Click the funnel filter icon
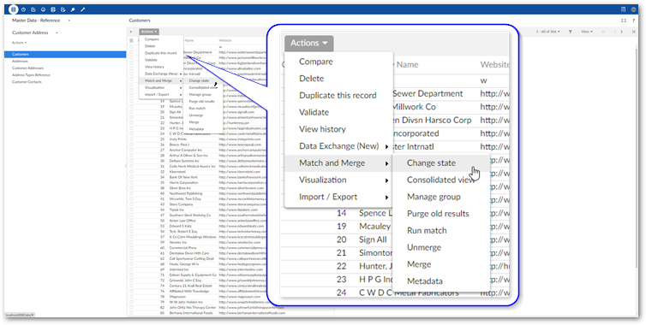The height and width of the screenshot is (325, 646). point(571,32)
